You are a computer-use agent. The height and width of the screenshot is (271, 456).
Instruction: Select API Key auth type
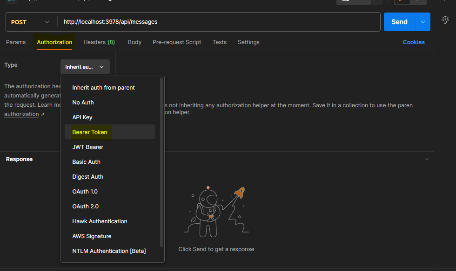point(110,117)
